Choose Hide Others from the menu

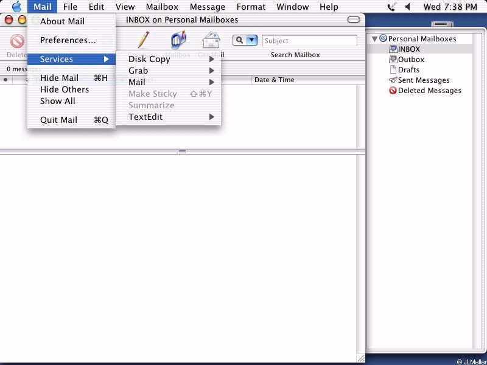(71, 89)
